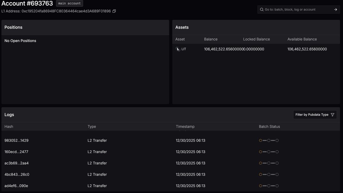The width and height of the screenshot is (343, 193).
Task: Click the funnel icon next to Filter by Pubdata Type
Action: coord(332,114)
